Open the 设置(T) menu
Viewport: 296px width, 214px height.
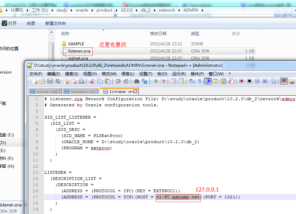coord(146,74)
